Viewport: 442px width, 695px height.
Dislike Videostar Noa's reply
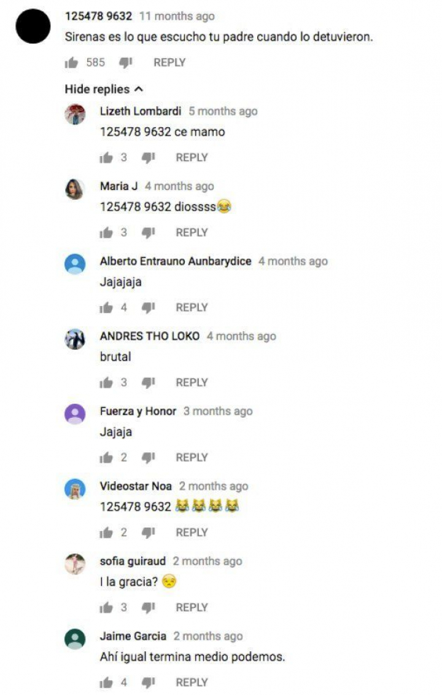[148, 532]
